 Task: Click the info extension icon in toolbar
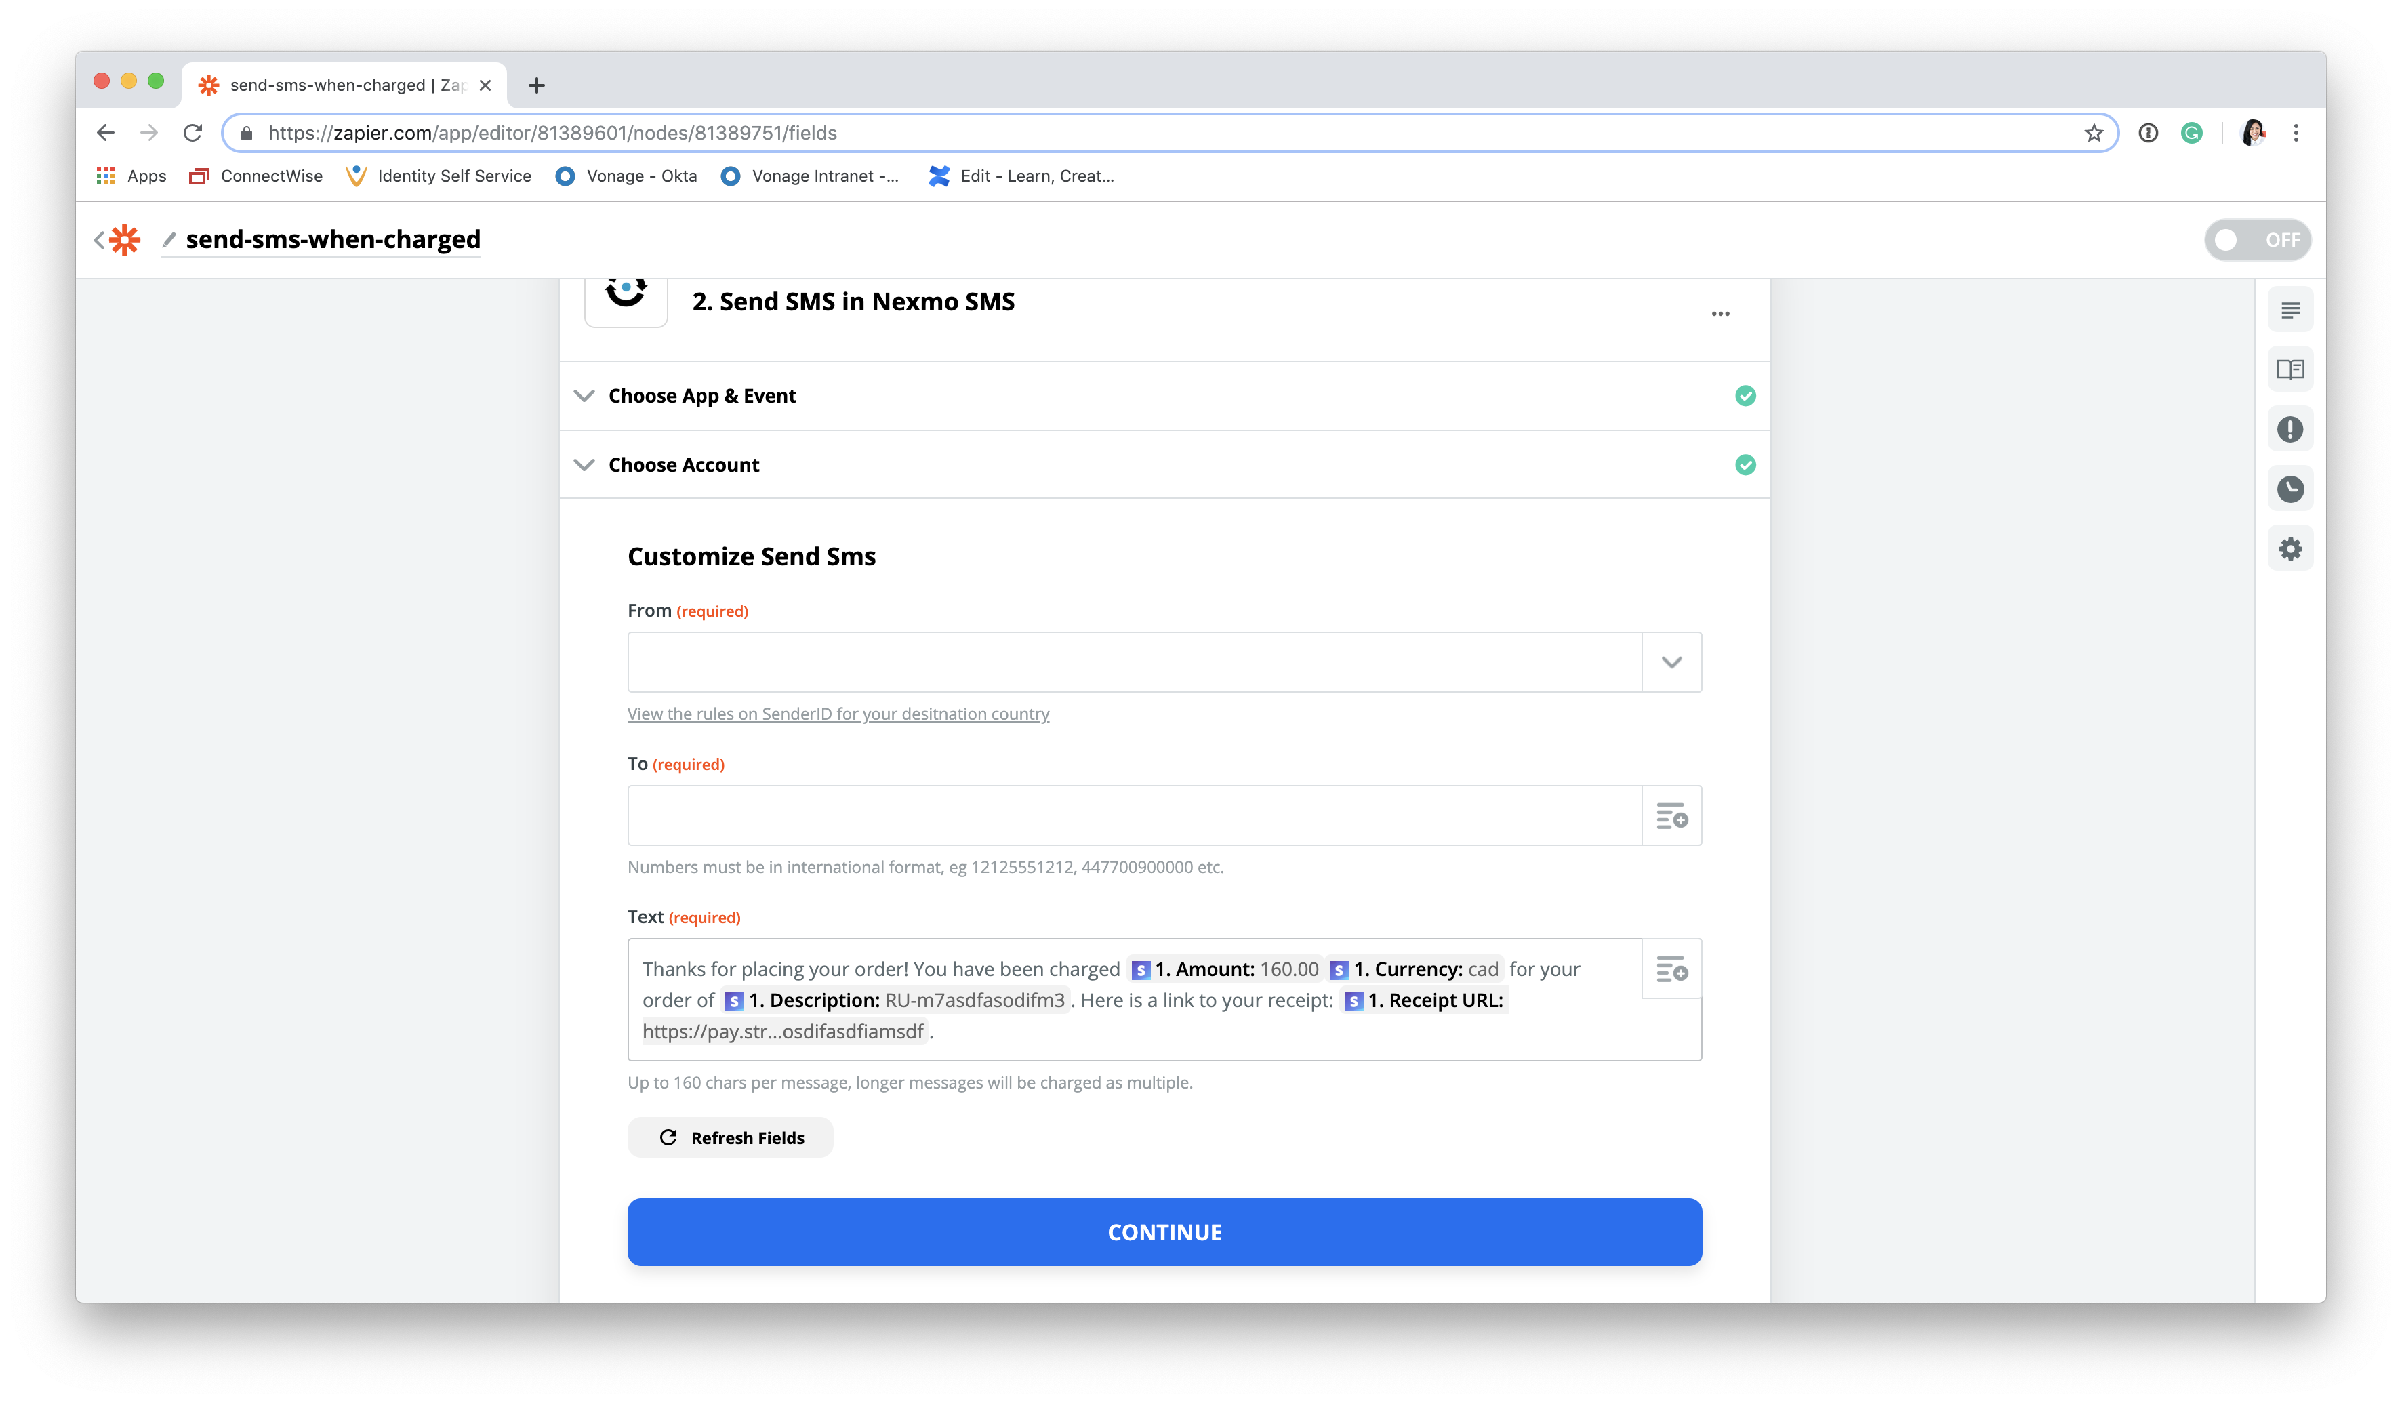click(2149, 134)
